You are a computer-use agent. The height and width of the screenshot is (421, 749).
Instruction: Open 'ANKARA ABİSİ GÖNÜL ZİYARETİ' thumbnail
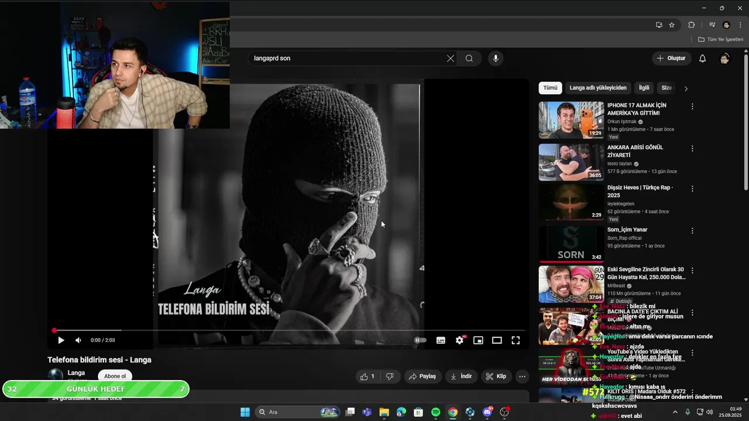(x=571, y=162)
